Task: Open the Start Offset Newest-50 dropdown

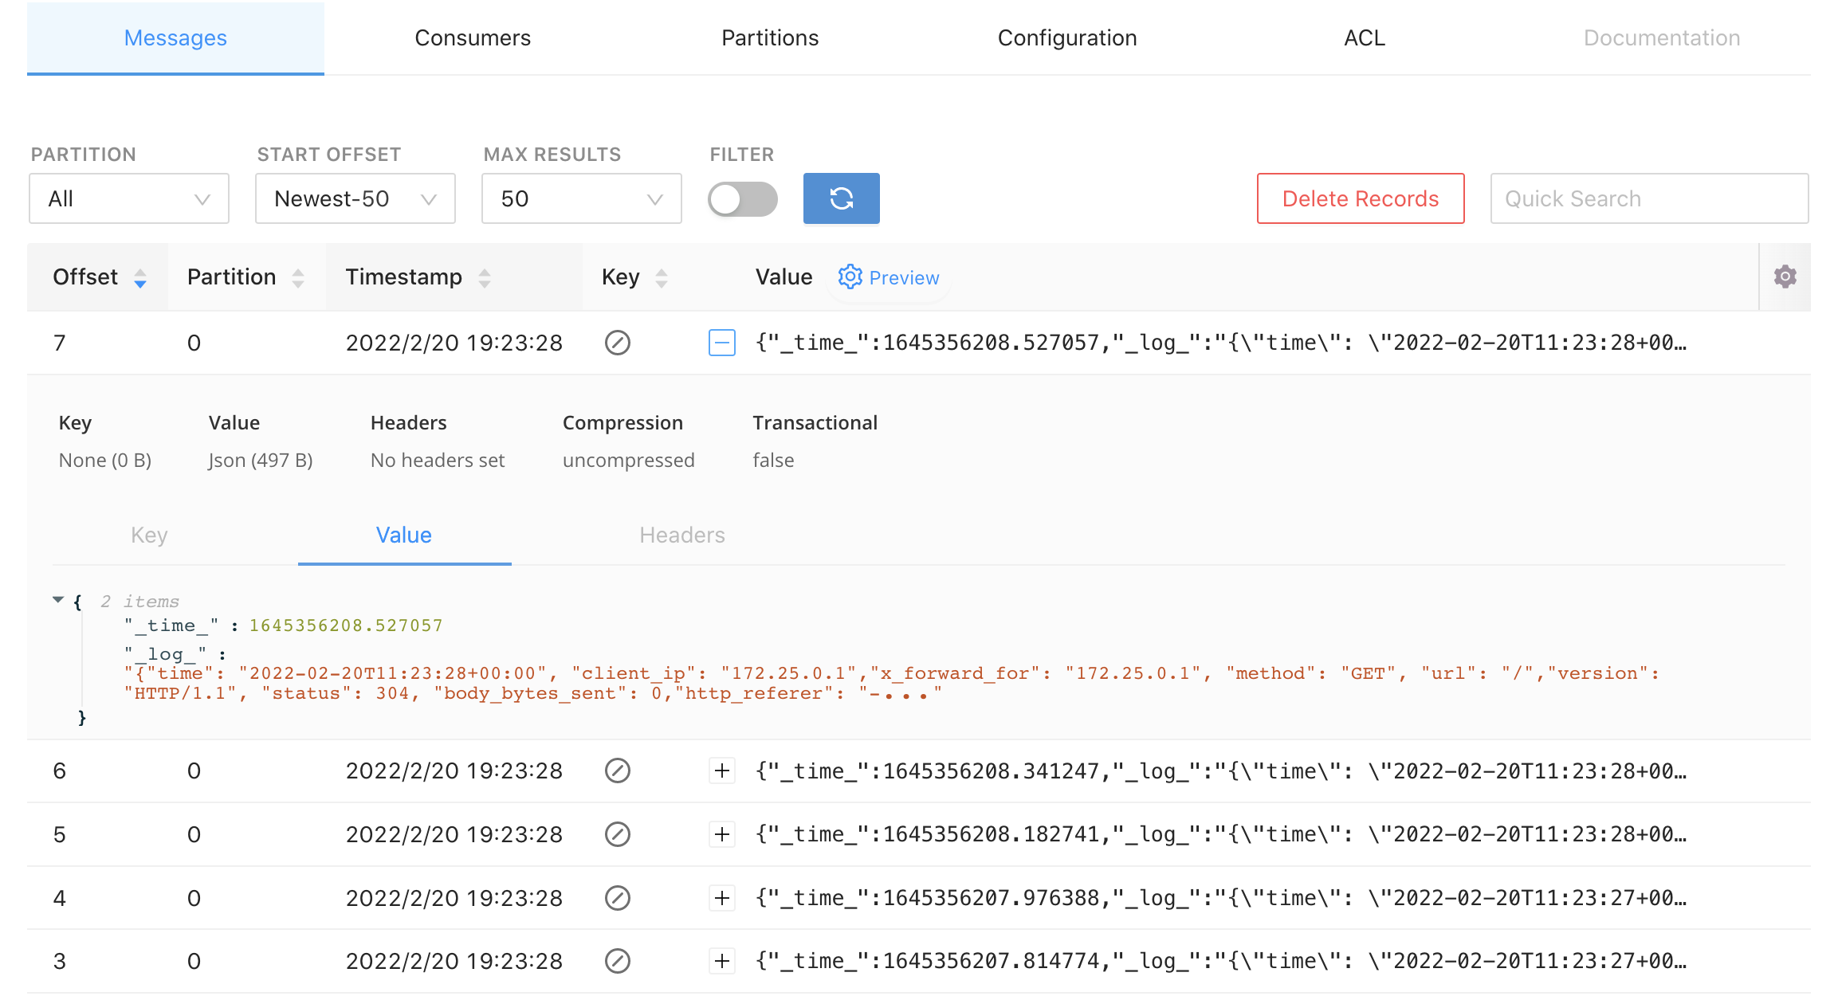Action: [355, 199]
